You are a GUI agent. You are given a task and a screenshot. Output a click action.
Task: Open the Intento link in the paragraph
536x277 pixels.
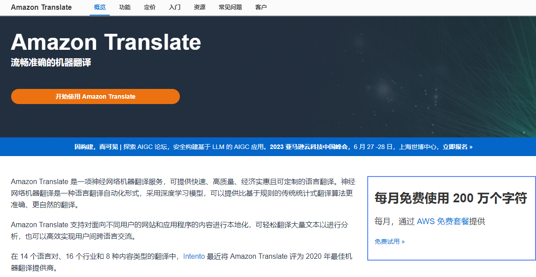click(194, 257)
